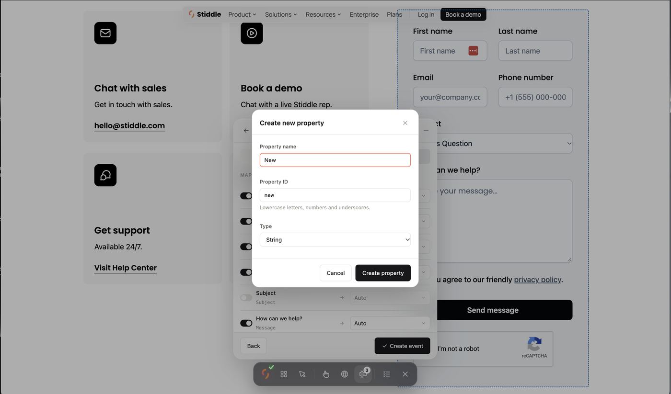Select the hand pointer tool in the bottom toolbar
671x394 pixels.
326,374
